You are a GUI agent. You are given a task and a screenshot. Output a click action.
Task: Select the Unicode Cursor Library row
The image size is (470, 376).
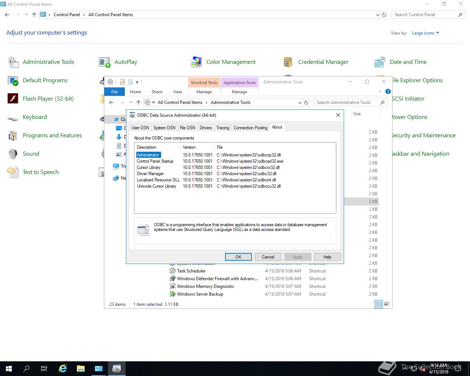[x=235, y=186]
